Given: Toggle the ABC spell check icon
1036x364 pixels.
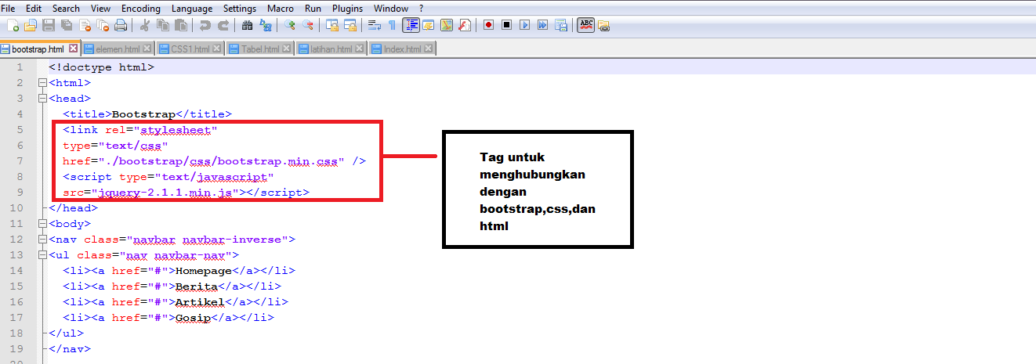Looking at the screenshot, I should coord(586,25).
